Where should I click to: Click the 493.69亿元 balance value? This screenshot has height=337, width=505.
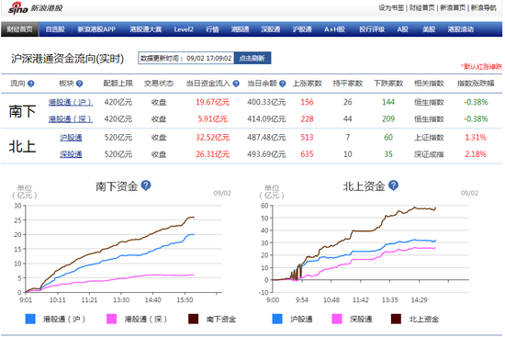[x=266, y=154]
